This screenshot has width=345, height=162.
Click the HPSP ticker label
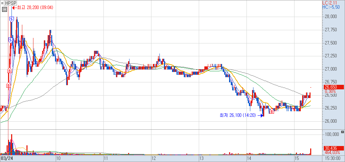pos(10,3)
